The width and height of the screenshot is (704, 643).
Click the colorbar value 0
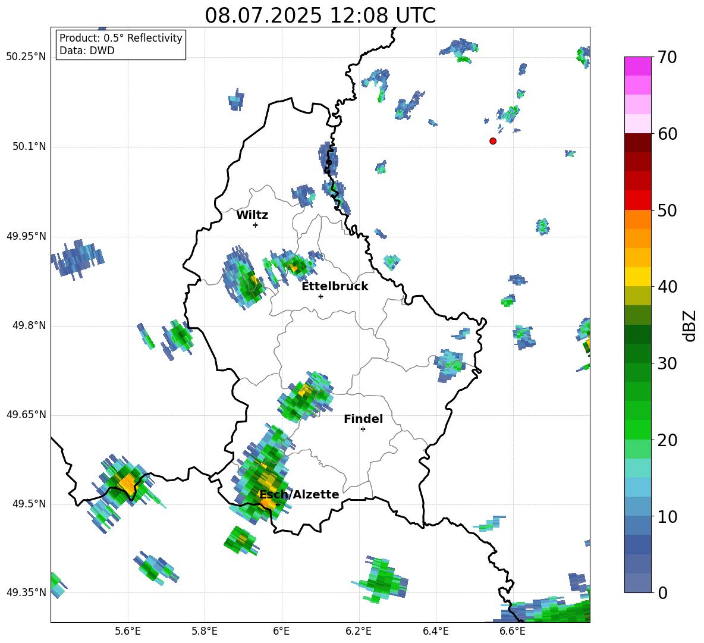(662, 592)
